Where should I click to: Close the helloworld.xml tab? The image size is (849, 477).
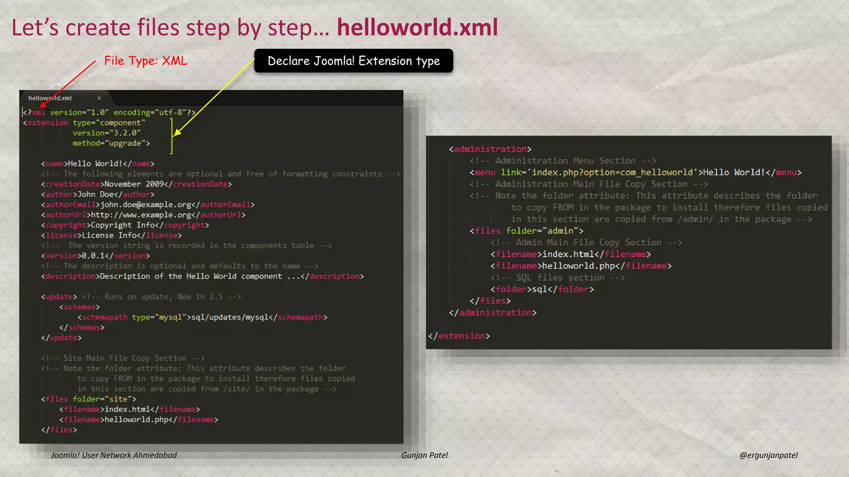[99, 98]
